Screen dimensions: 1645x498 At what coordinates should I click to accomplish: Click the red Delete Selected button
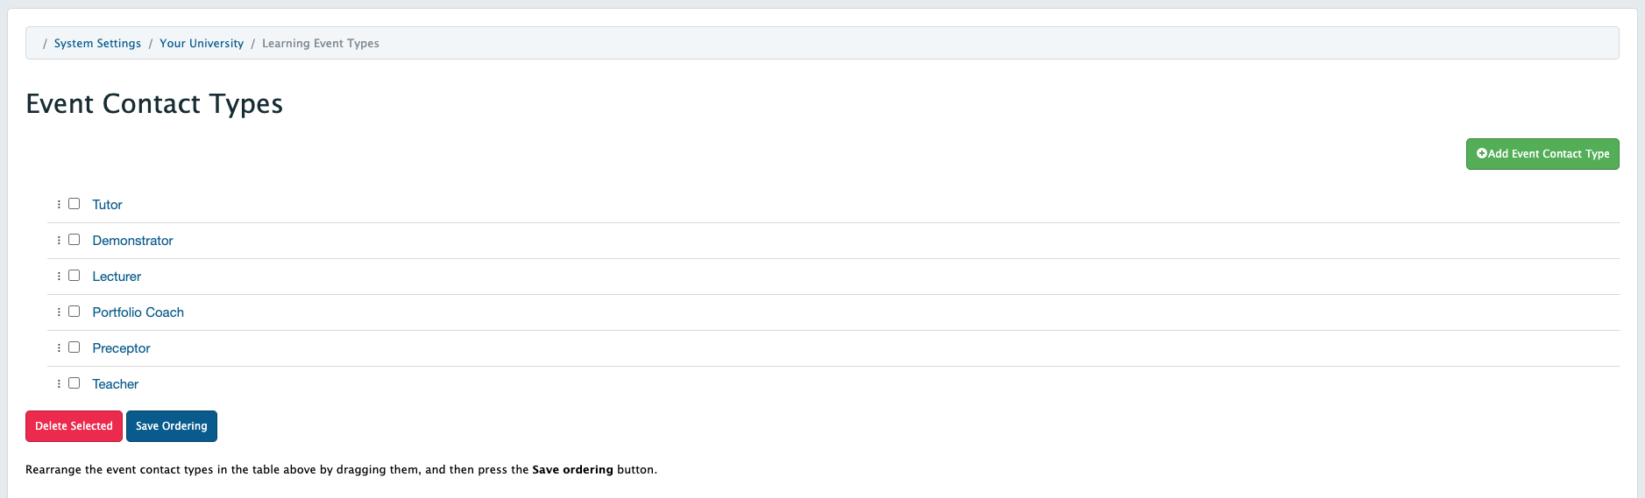pyautogui.click(x=74, y=426)
